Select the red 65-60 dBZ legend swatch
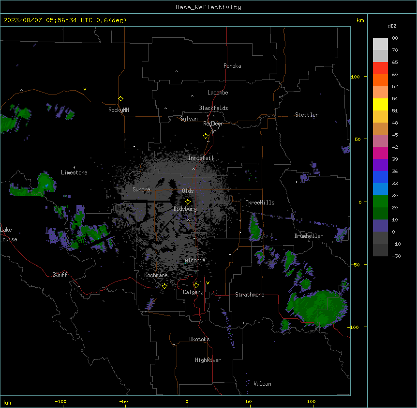The height and width of the screenshot is (408, 417). (380, 68)
